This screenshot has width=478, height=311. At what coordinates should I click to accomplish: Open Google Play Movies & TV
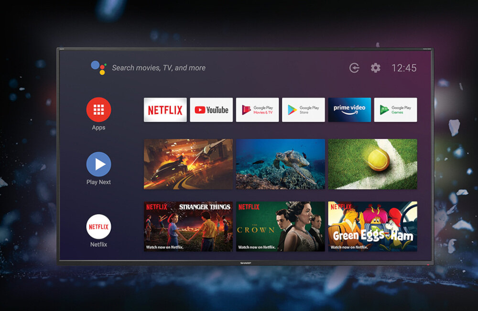click(x=257, y=110)
